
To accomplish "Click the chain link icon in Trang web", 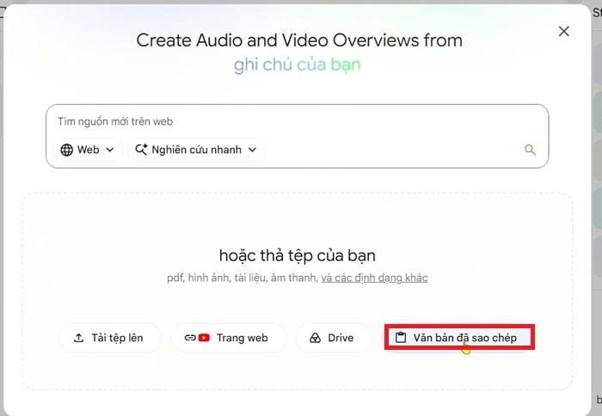I will click(x=190, y=338).
